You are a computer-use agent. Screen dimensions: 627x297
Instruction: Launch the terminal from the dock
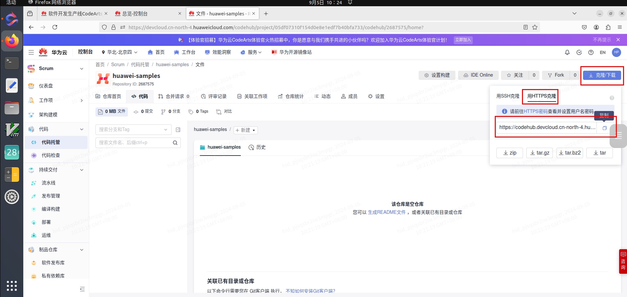[x=12, y=63]
